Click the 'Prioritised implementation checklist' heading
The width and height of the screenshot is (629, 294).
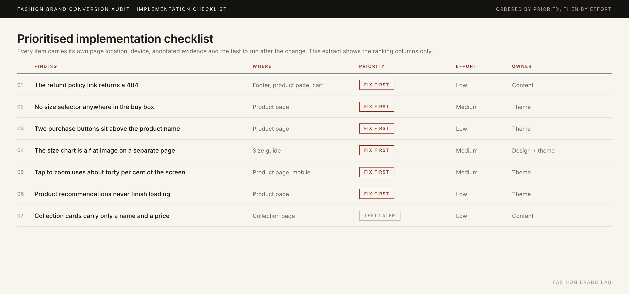[115, 39]
